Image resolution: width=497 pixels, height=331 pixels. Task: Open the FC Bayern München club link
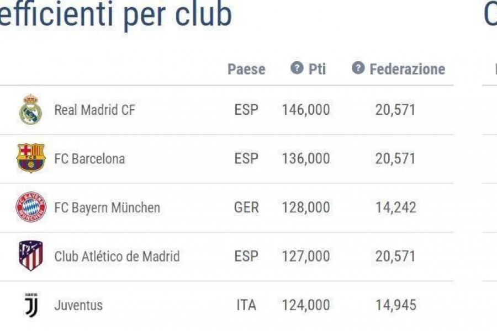coord(107,207)
